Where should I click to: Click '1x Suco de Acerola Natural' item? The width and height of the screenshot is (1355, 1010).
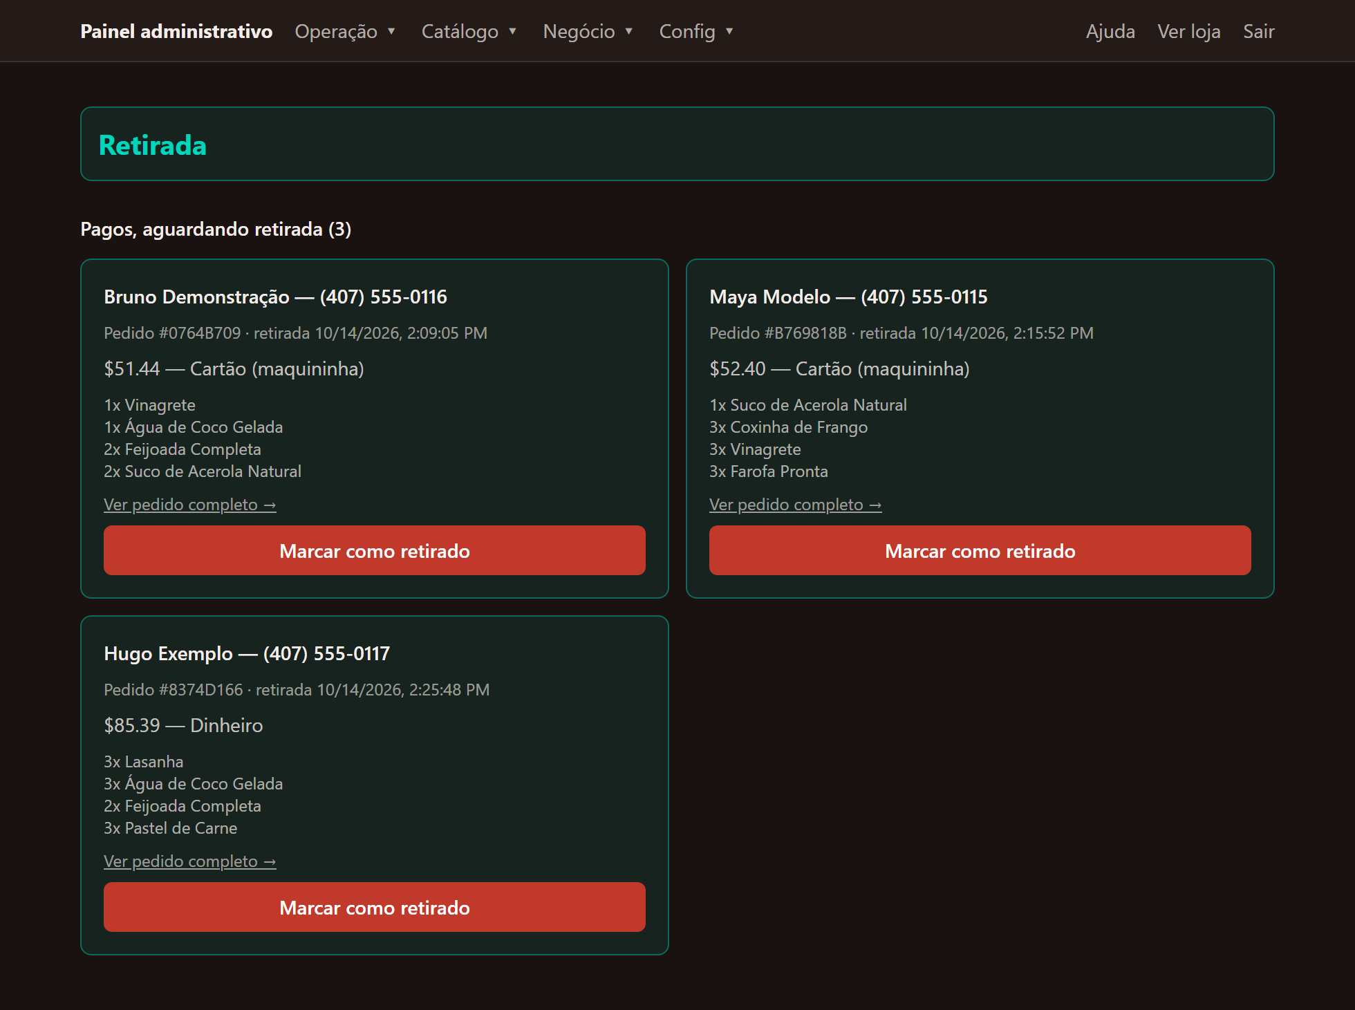coord(808,405)
